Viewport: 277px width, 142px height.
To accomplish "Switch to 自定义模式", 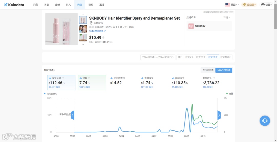I will click(224, 70).
